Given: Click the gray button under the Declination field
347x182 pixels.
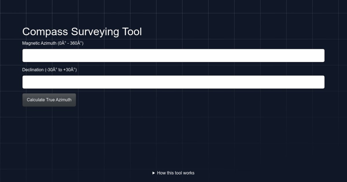Looking at the screenshot, I should click(x=49, y=100).
